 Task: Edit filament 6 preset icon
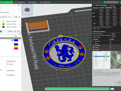pyautogui.click(x=20, y=27)
